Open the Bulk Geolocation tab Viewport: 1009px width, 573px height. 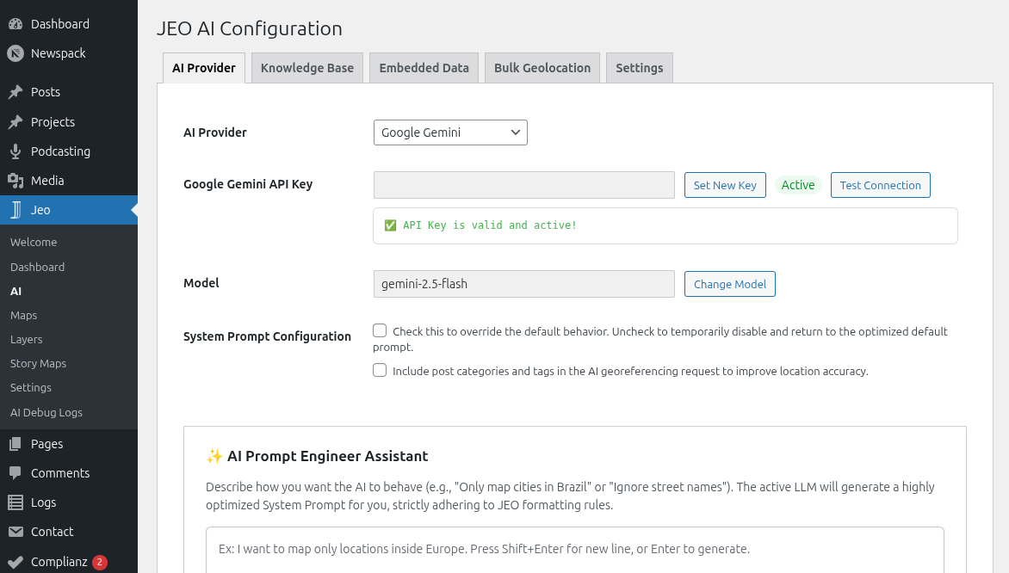click(x=542, y=67)
